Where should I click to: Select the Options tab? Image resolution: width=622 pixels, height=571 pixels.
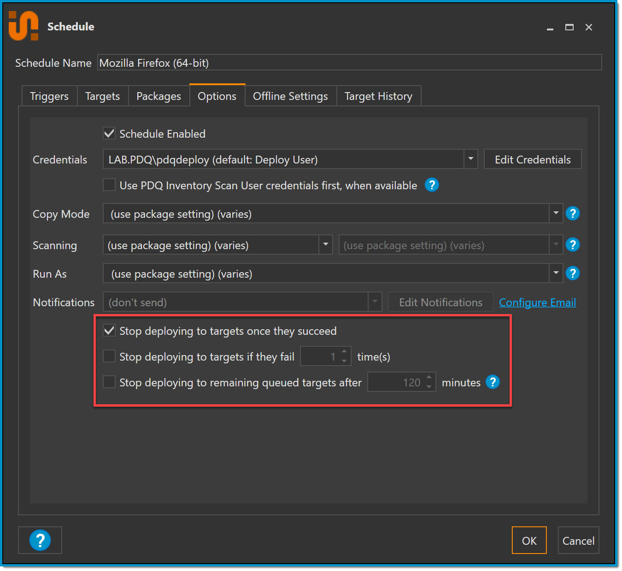(x=217, y=96)
